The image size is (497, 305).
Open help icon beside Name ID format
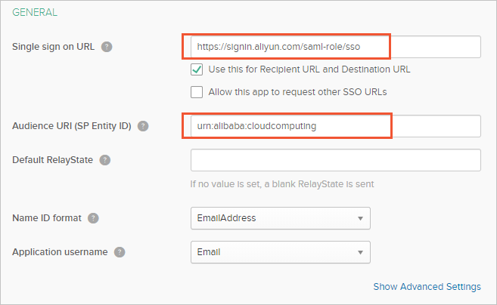point(93,218)
